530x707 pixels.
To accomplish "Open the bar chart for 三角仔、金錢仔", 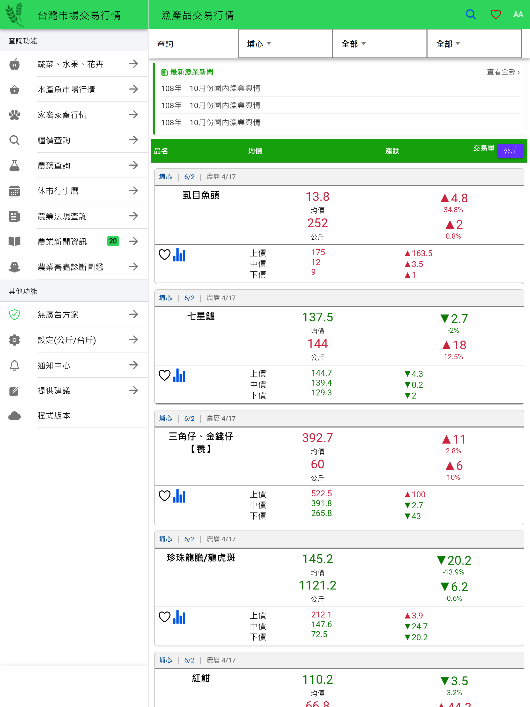I will pyautogui.click(x=179, y=496).
